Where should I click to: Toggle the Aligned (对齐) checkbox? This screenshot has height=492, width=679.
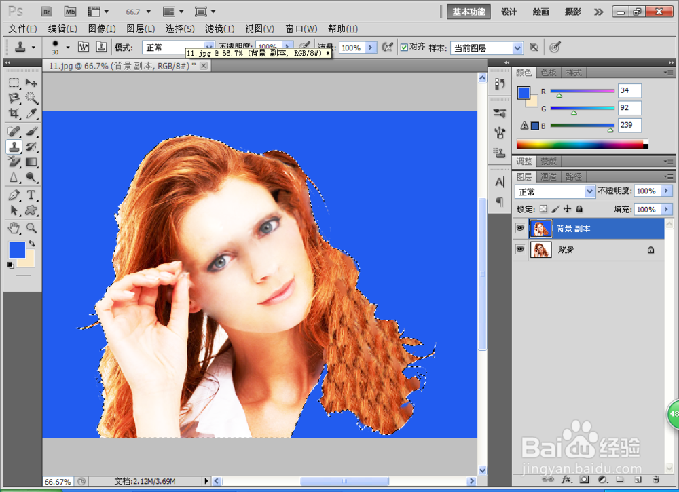pyautogui.click(x=404, y=48)
